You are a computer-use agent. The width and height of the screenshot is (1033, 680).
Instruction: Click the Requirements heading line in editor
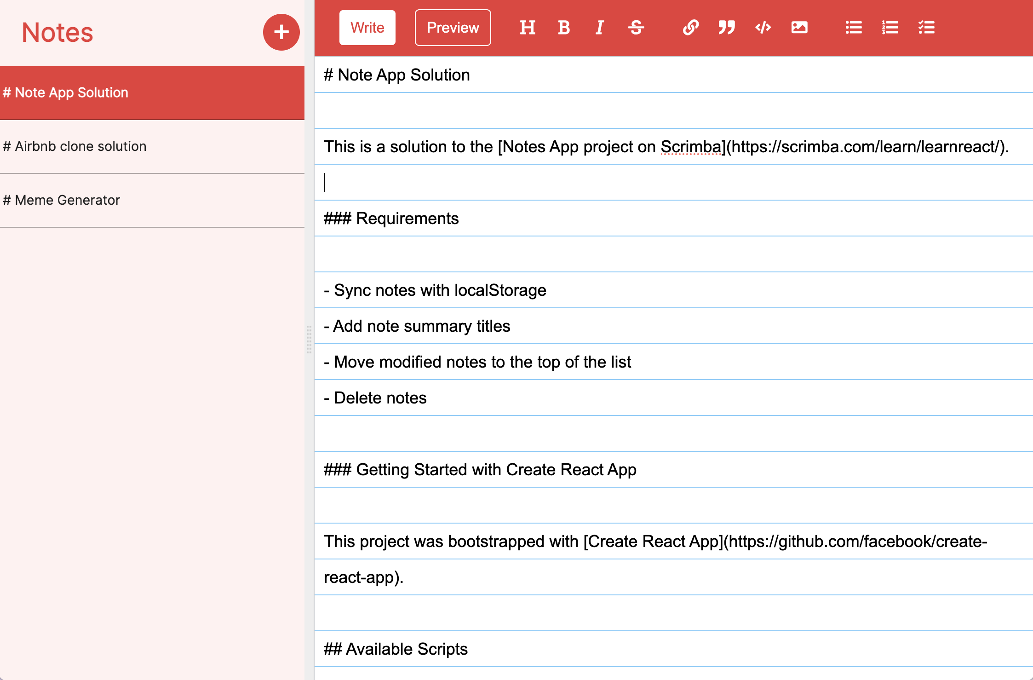[x=391, y=219]
